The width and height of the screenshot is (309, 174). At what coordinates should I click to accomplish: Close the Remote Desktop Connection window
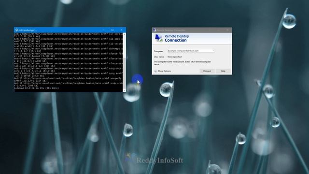pos(227,30)
